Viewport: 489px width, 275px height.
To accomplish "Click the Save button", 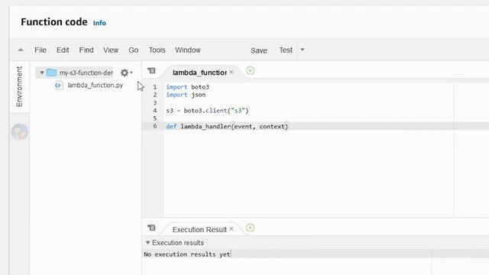I will 259,50.
